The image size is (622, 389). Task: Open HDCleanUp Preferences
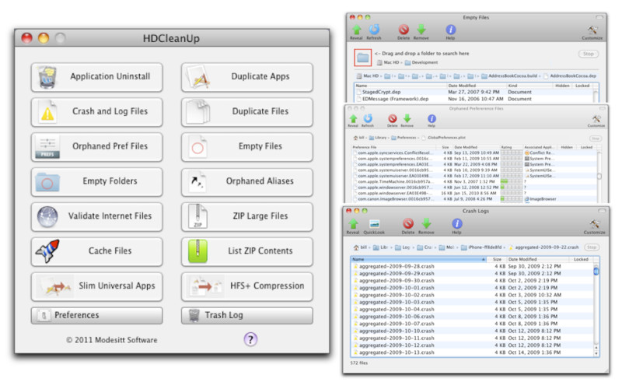(x=96, y=315)
